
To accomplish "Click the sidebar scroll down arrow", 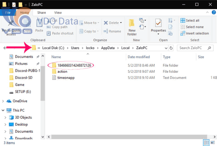I will click(x=43, y=137).
